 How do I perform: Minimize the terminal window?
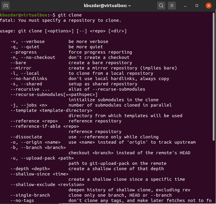(186, 5)
